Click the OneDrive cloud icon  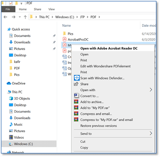[x=9, y=83]
